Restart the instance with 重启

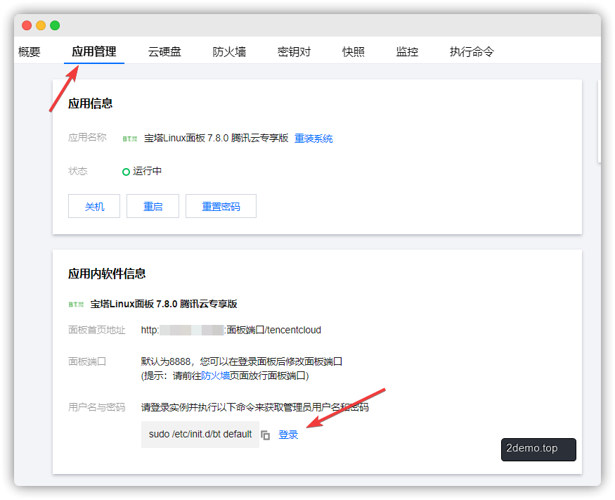tap(153, 206)
